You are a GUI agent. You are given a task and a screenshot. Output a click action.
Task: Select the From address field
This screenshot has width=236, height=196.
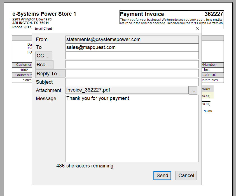pos(132,39)
